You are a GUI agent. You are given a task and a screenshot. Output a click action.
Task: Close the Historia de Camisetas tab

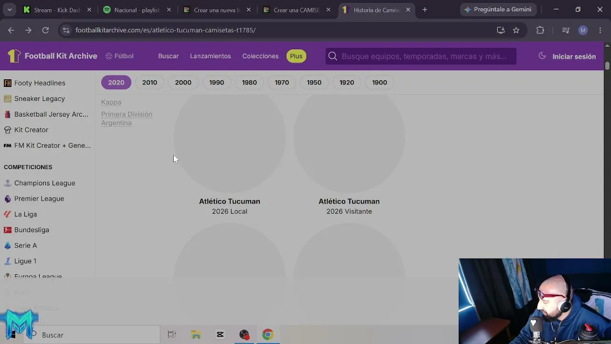[408, 10]
